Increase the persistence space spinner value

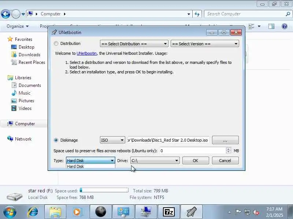click(228, 149)
